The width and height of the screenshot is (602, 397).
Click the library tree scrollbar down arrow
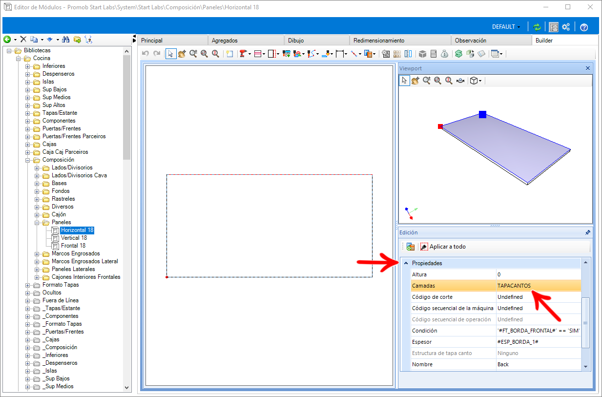point(127,387)
